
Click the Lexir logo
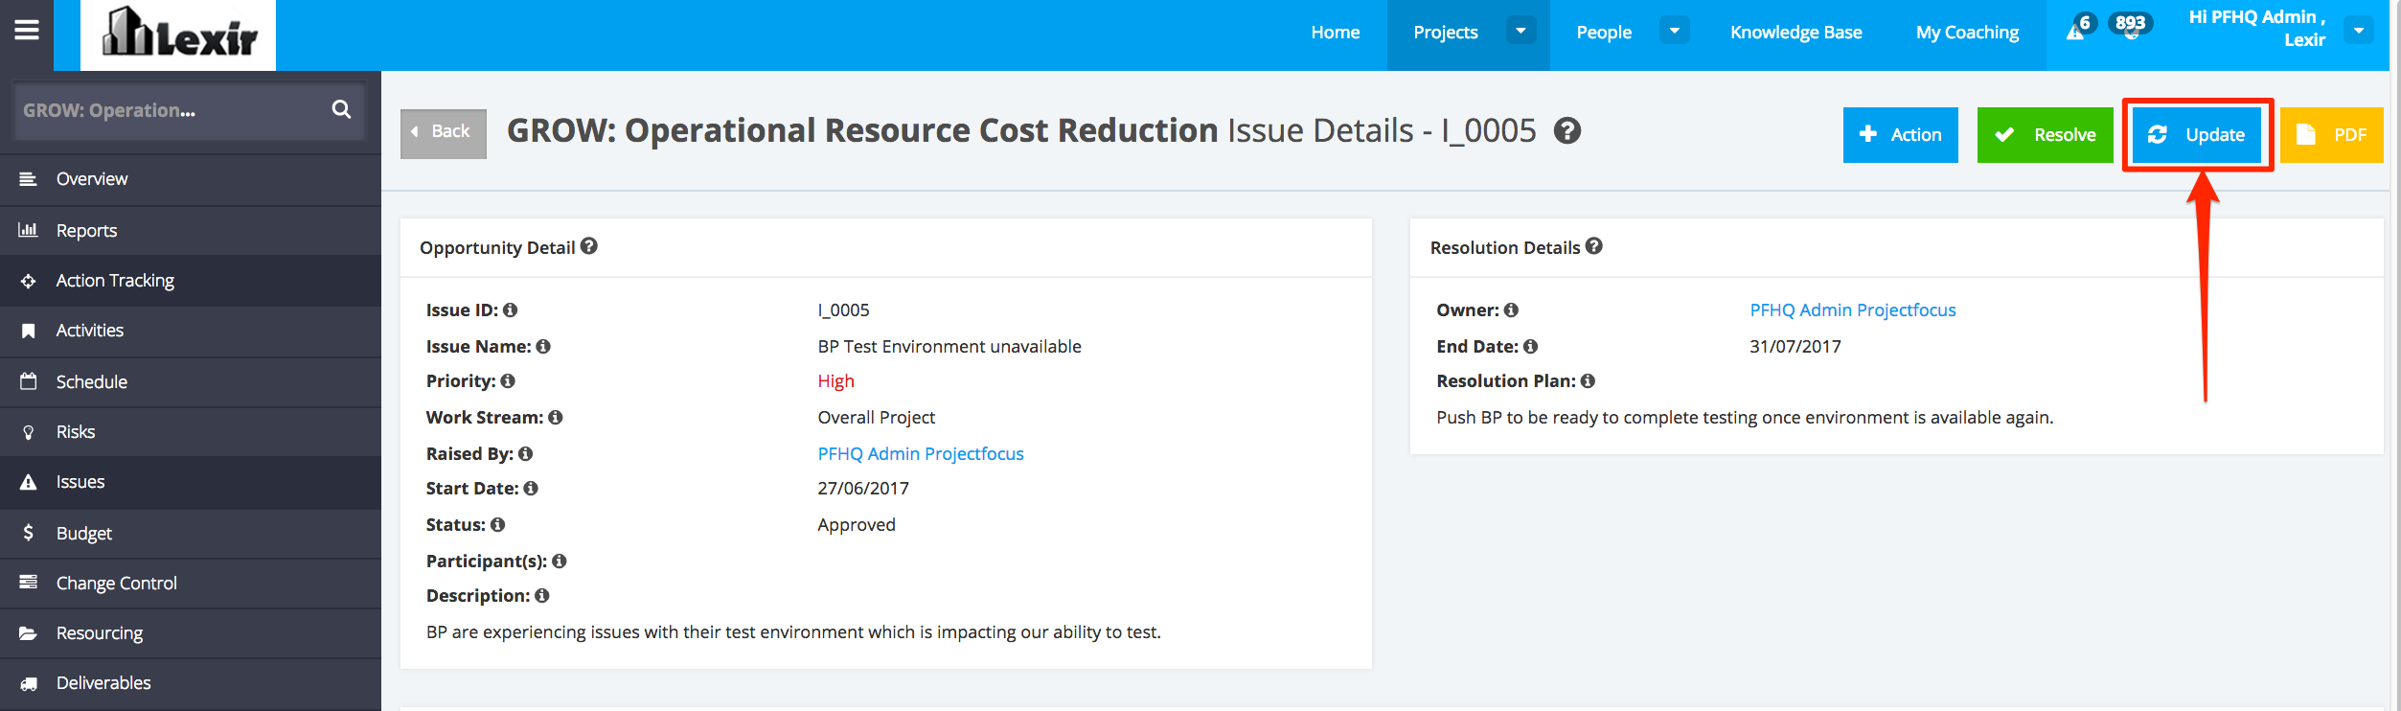tap(178, 34)
